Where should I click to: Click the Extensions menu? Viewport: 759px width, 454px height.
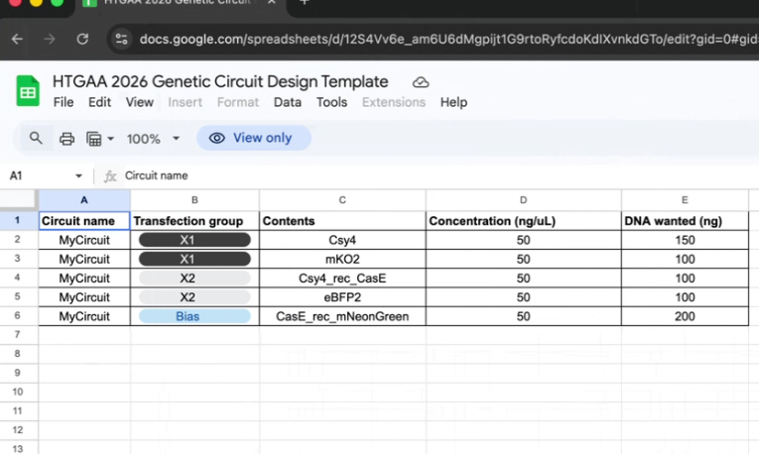(394, 102)
